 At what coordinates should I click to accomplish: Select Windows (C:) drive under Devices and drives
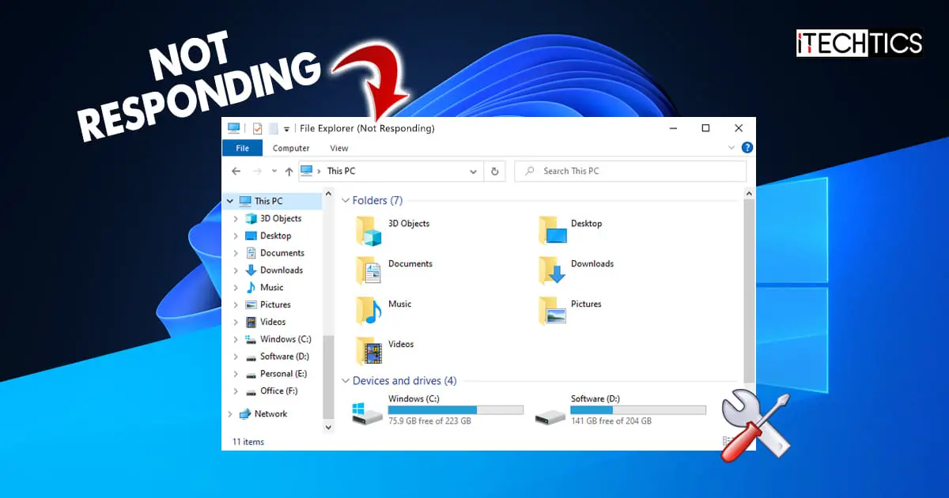(x=437, y=410)
